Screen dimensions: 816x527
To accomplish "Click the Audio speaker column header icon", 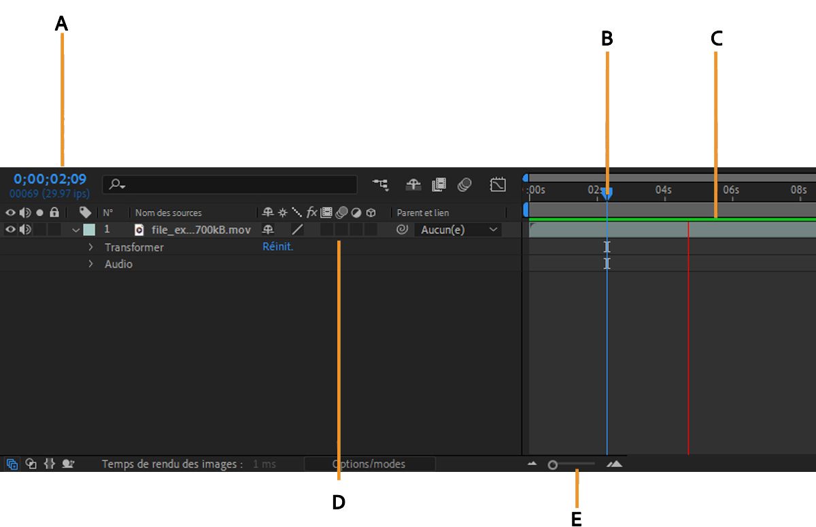I will point(25,213).
